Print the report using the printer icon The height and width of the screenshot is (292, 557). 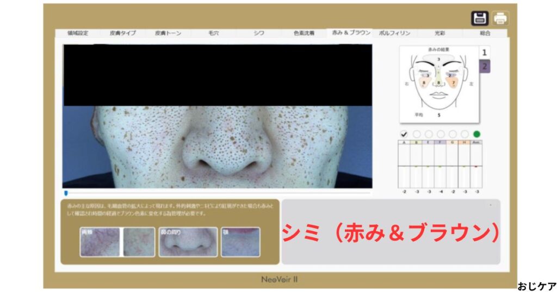(x=500, y=18)
